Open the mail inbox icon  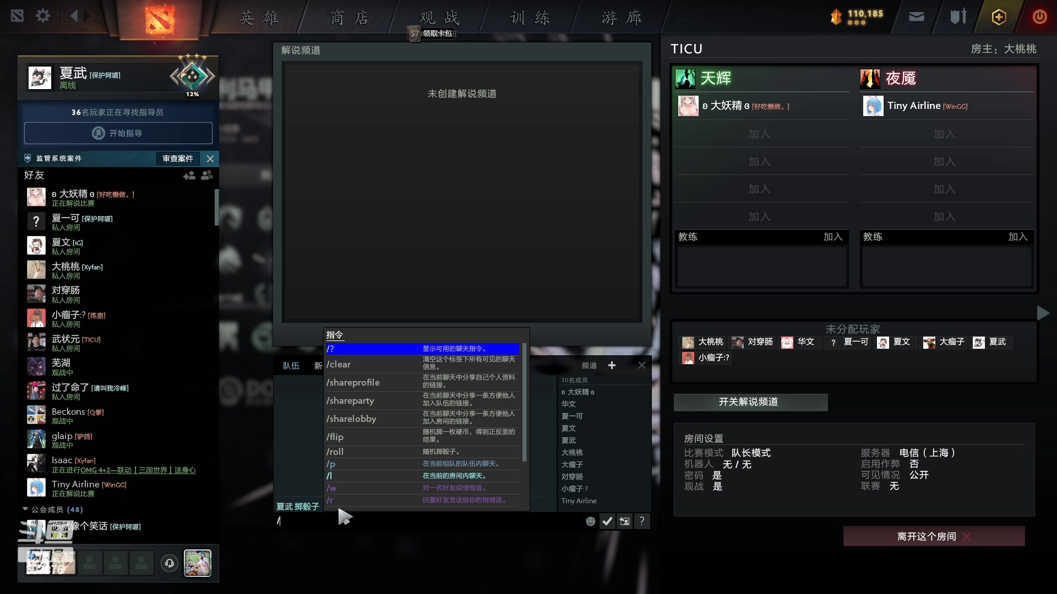pos(916,16)
